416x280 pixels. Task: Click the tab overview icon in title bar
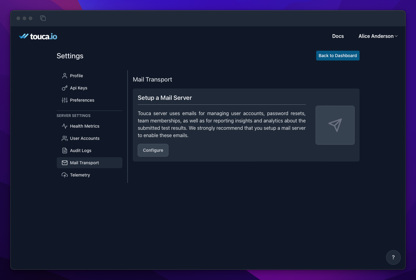pyautogui.click(x=43, y=18)
